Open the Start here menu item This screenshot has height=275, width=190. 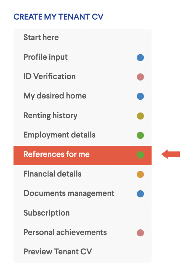82,37
